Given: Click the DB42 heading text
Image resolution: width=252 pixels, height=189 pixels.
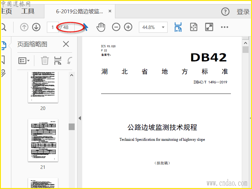Looking at the screenshot, I should pos(209,57).
